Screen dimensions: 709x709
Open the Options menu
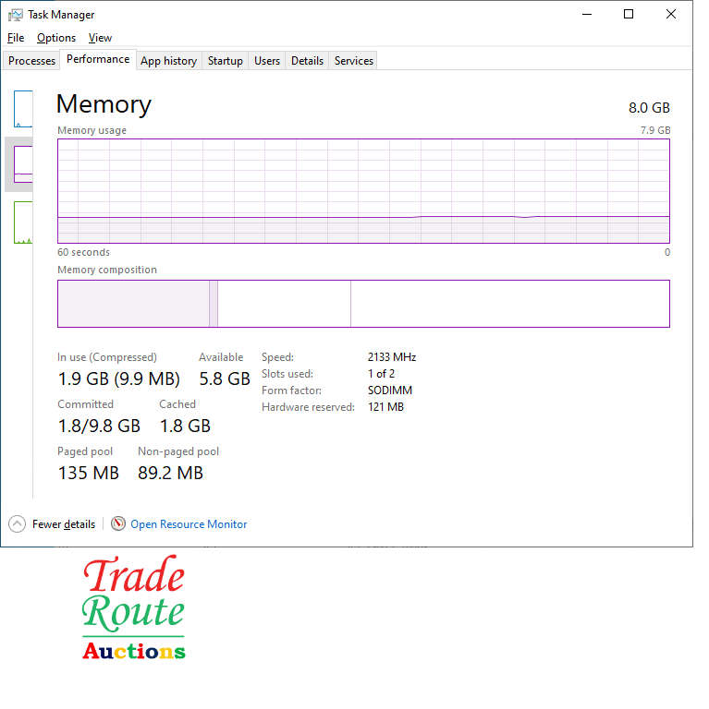point(56,38)
